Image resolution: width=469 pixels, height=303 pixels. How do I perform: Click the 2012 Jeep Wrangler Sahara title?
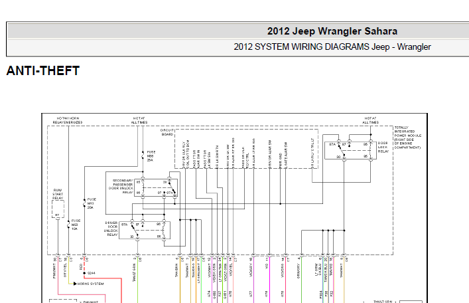click(332, 31)
